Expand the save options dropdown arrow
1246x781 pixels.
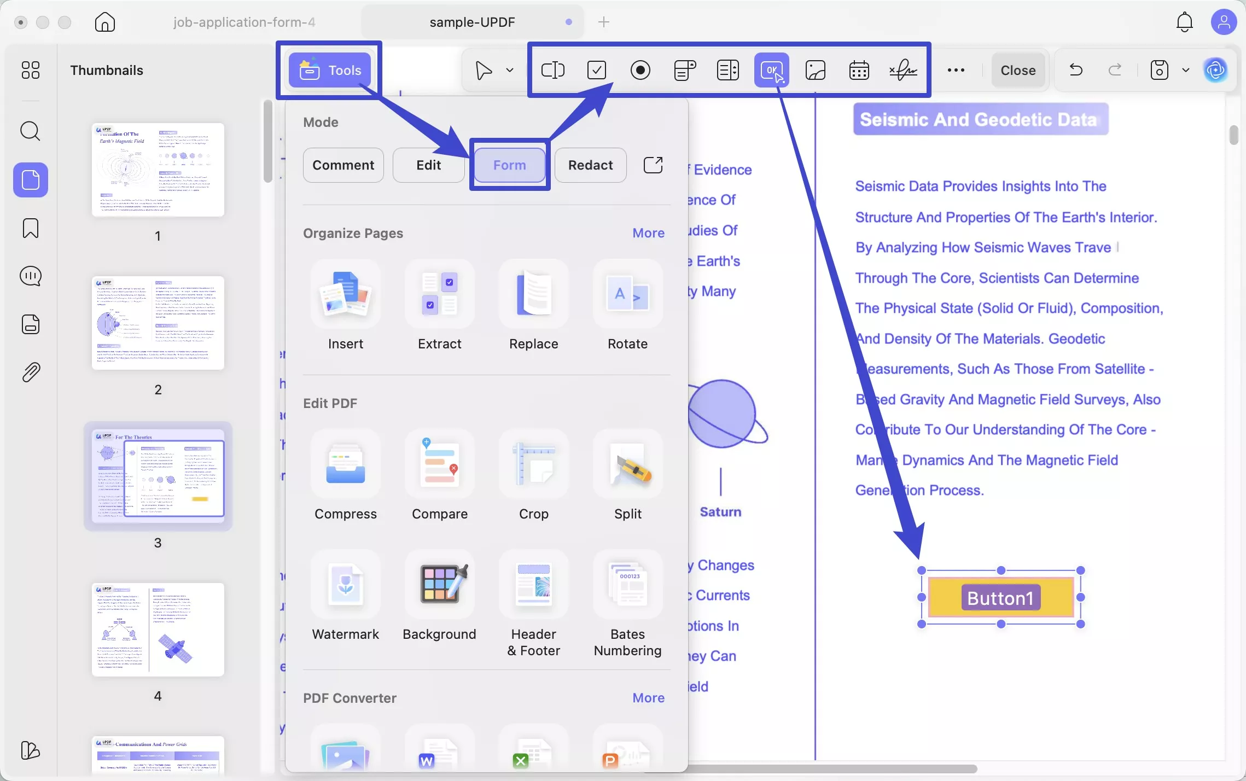[1186, 70]
